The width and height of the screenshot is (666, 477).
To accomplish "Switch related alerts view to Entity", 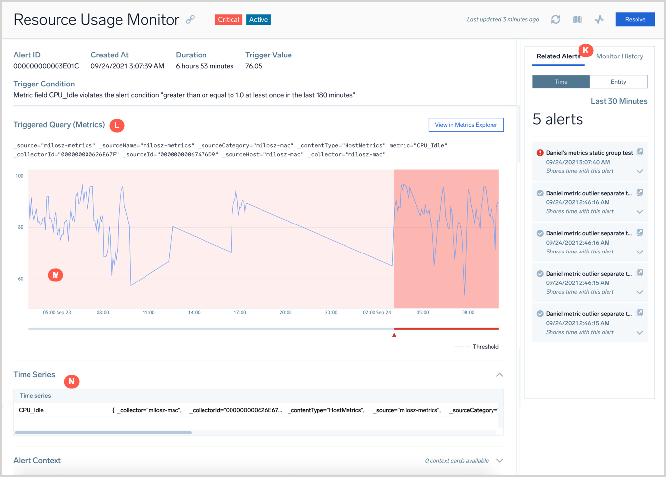I will pyautogui.click(x=618, y=82).
